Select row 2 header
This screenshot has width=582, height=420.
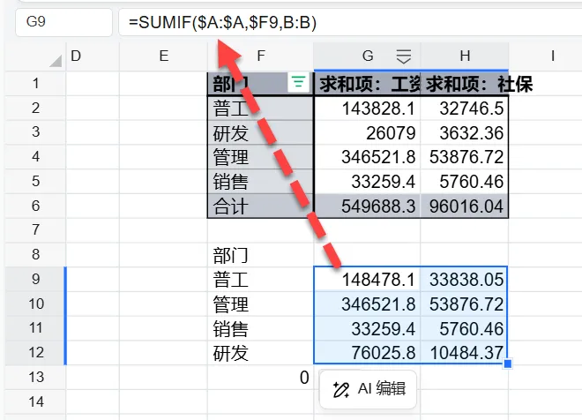pos(35,108)
